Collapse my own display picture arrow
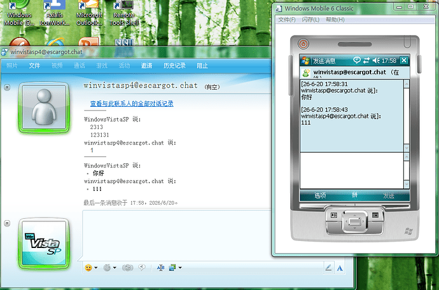Viewport: 439px width, 290px height. pos(7,223)
